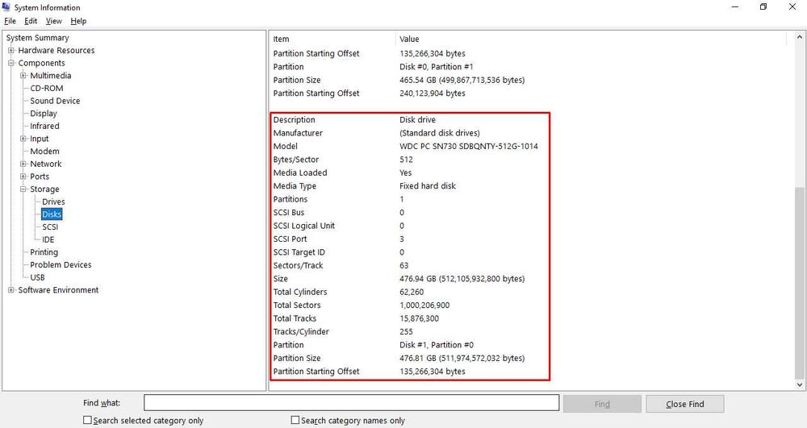
Task: Select the Size row 476.94 GB
Action: (x=399, y=279)
